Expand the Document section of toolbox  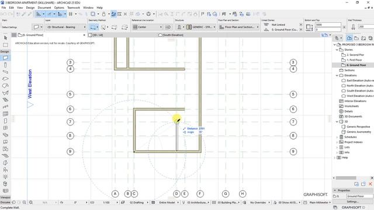pos(5,202)
